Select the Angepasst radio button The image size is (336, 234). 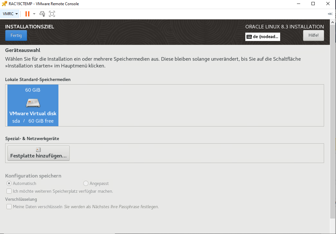(86, 183)
